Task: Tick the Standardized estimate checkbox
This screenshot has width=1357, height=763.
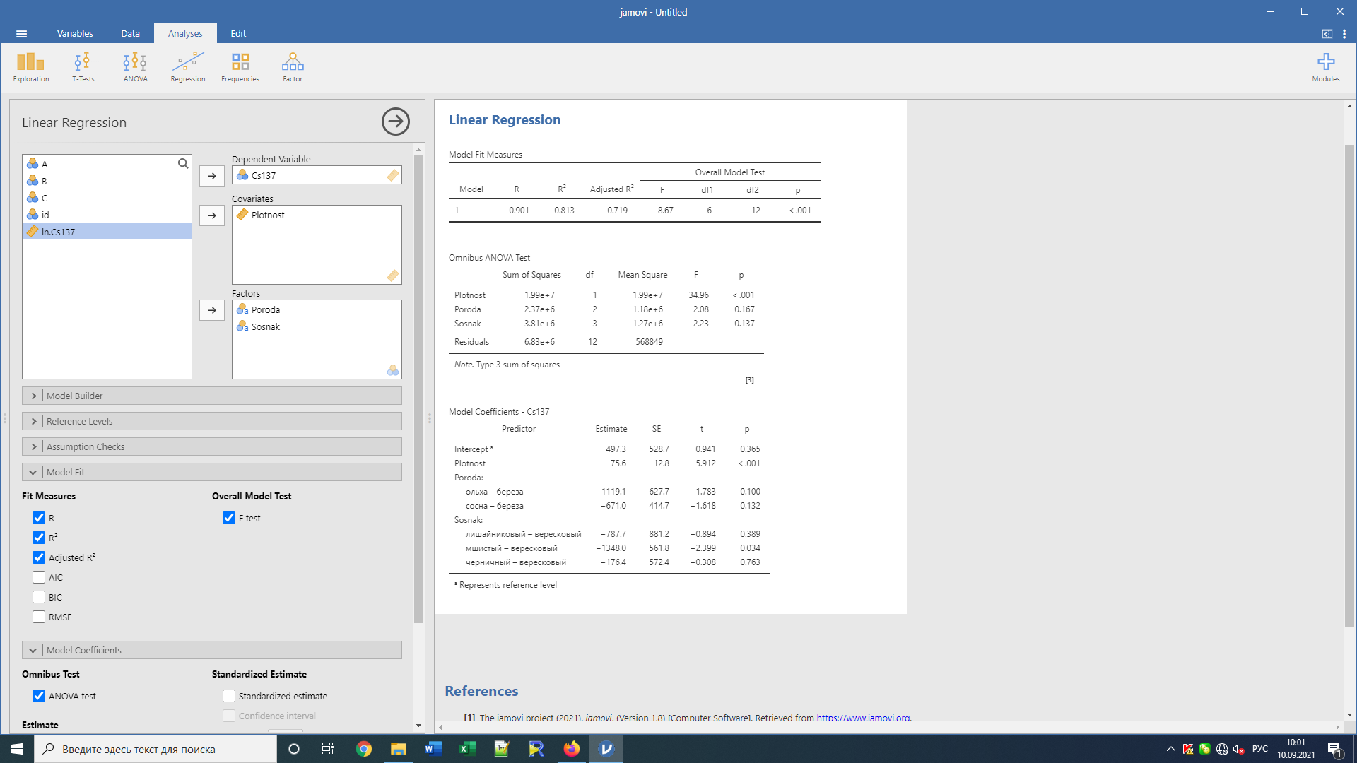Action: click(229, 696)
